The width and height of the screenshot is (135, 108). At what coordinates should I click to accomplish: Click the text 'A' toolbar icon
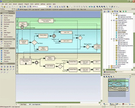60,7
